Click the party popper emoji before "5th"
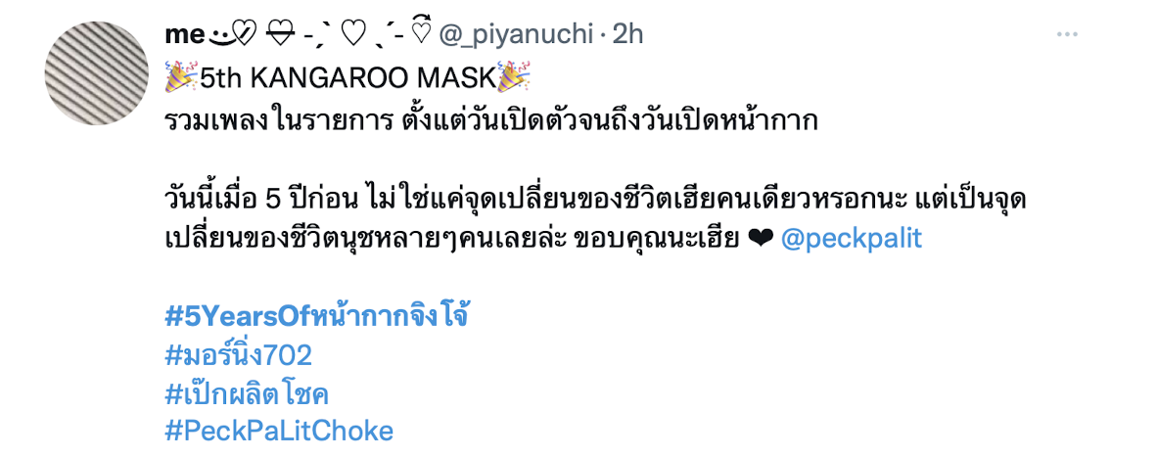Image resolution: width=1157 pixels, height=458 pixels. 179,76
